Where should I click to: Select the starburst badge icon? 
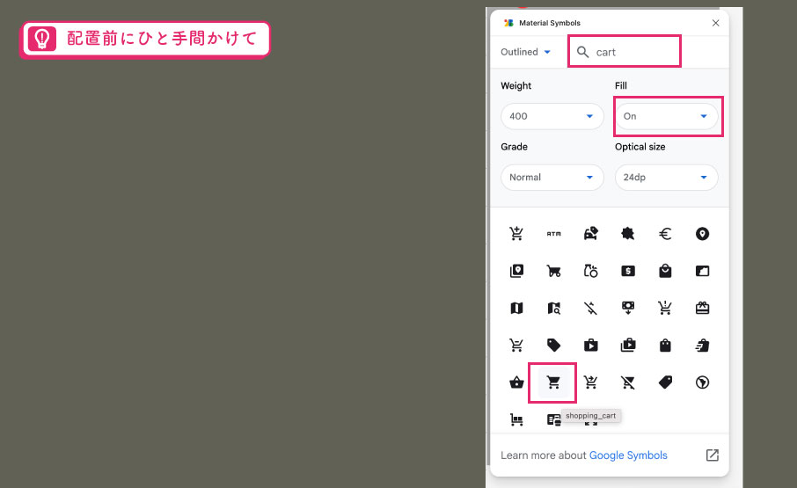pyautogui.click(x=628, y=234)
